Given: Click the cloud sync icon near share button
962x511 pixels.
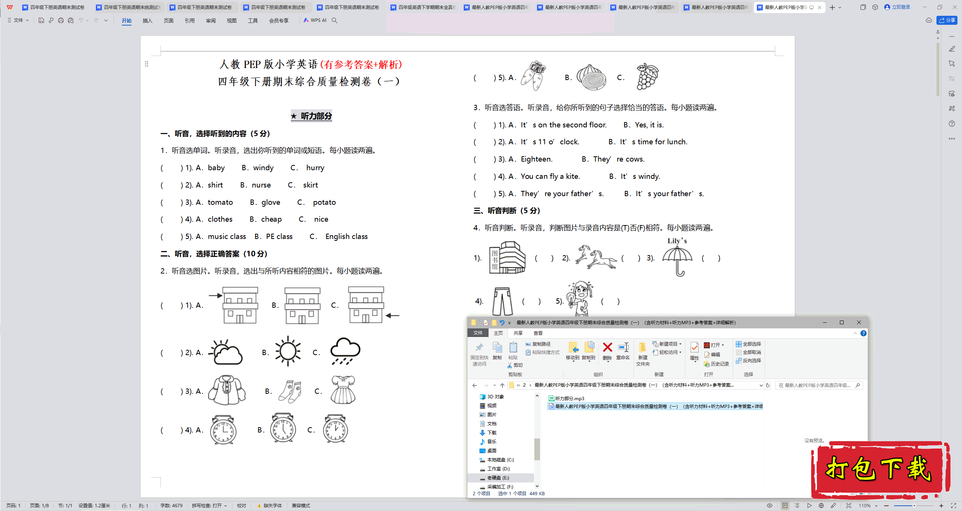Looking at the screenshot, I should coord(929,20).
